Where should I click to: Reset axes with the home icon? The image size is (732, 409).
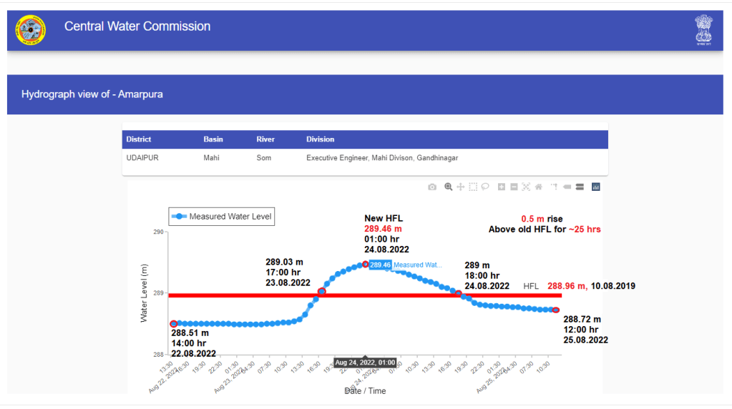[x=538, y=187]
